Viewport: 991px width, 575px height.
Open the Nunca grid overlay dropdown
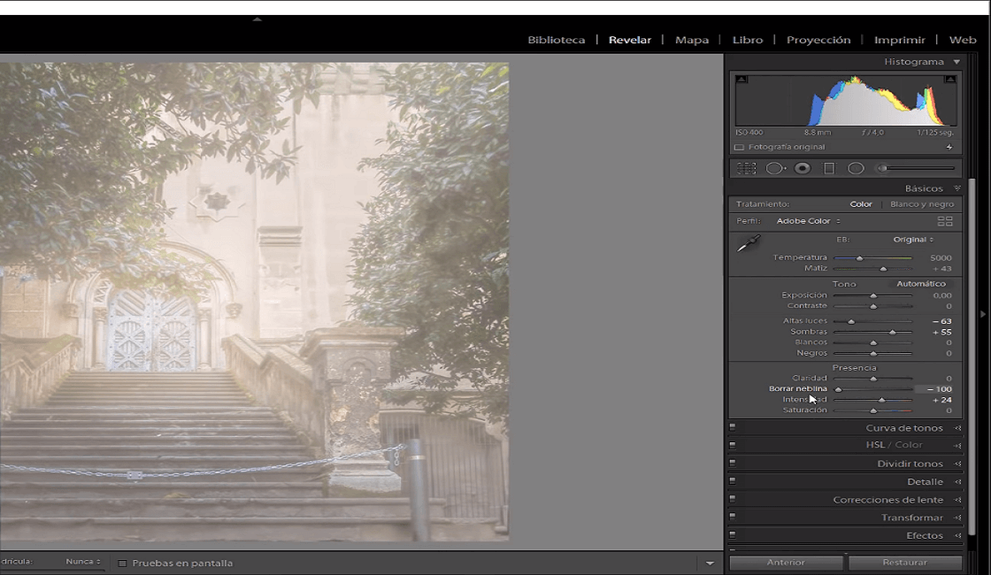tap(83, 562)
